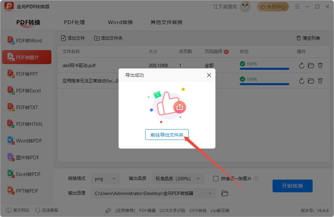Open output folder for 应用程序无法正常启动 file
334x217 pixels.
(x=311, y=81)
